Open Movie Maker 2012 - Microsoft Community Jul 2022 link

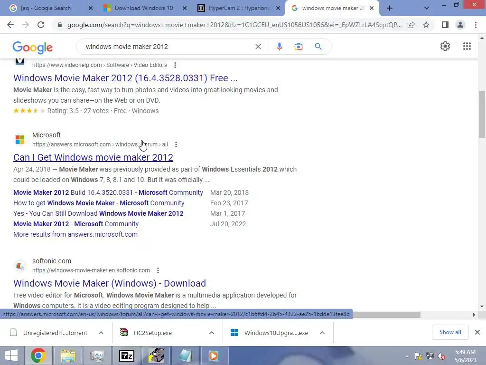coord(76,224)
